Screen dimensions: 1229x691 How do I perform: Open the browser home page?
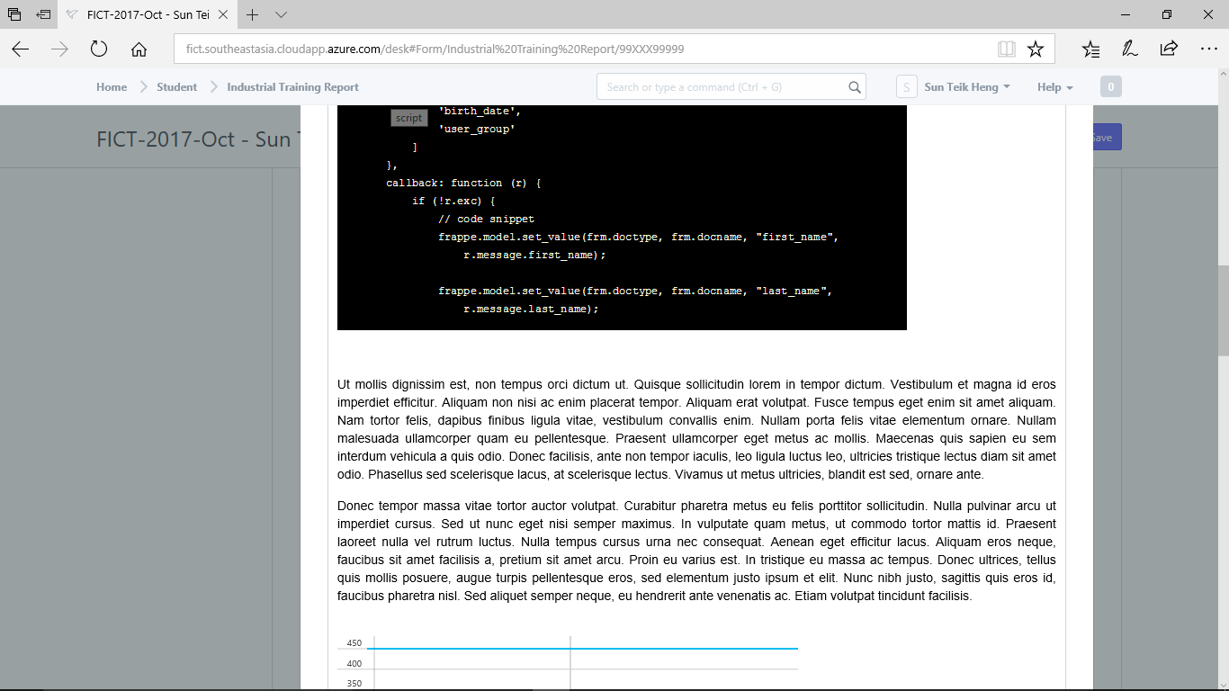tap(139, 49)
